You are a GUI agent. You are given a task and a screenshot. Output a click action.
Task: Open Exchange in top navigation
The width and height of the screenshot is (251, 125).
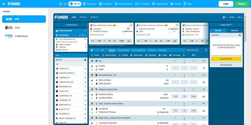click(89, 4)
